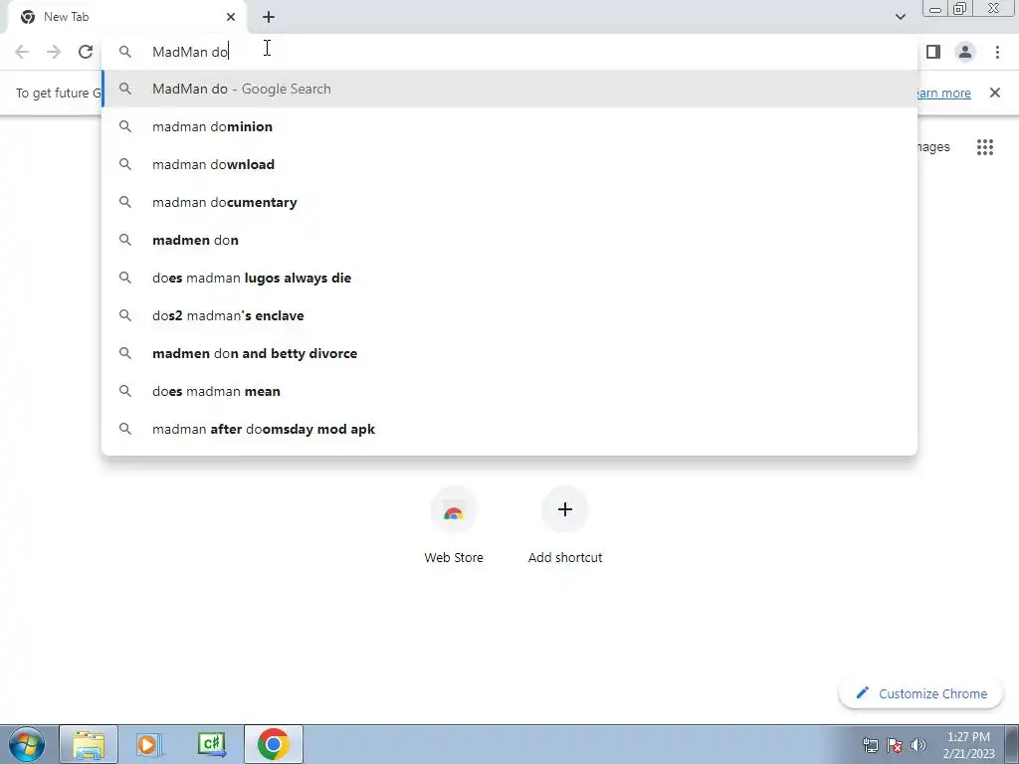Viewport: 1019px width, 764px height.
Task: Select the 'madman dominion' suggestion
Action: pos(509,126)
